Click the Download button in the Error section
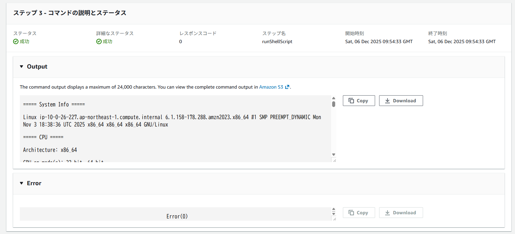Screen dimensions: 515x234 [401, 213]
